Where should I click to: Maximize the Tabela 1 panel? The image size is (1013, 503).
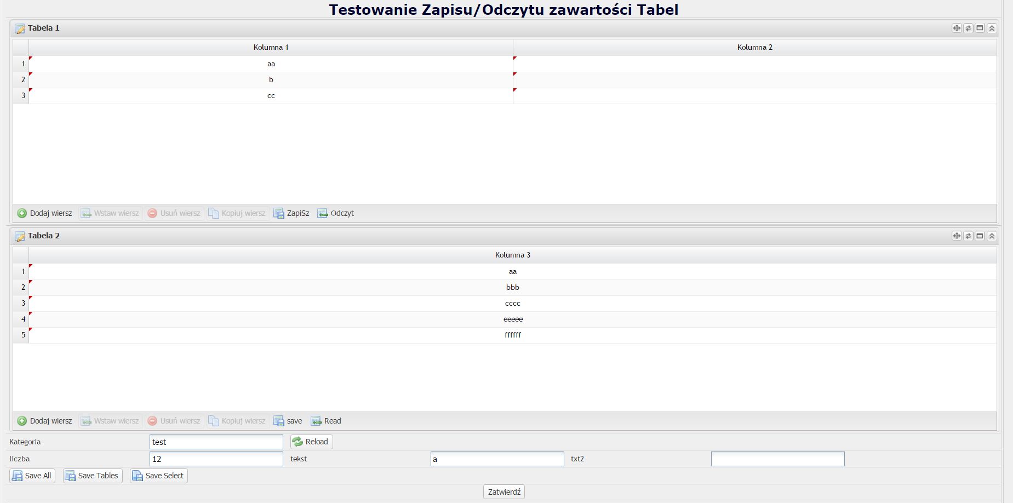[980, 28]
